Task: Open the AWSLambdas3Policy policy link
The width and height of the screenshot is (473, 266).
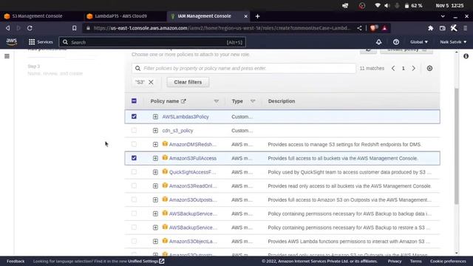Action: [186, 117]
